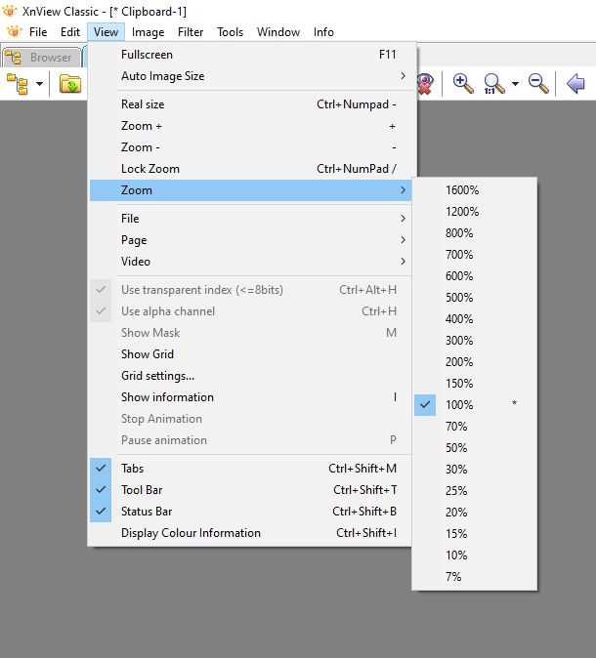This screenshot has height=658, width=596.
Task: Set zoom to 30%
Action: 475,470
